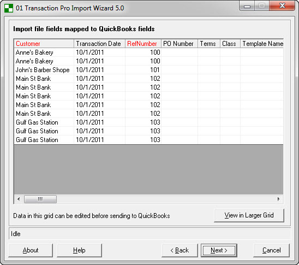The height and width of the screenshot is (265, 299).
Task: Go back to the previous wizard step
Action: [x=180, y=250]
